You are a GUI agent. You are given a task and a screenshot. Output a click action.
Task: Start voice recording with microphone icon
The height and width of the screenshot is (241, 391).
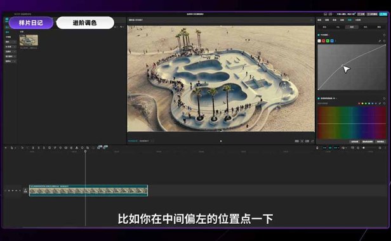tap(317, 148)
